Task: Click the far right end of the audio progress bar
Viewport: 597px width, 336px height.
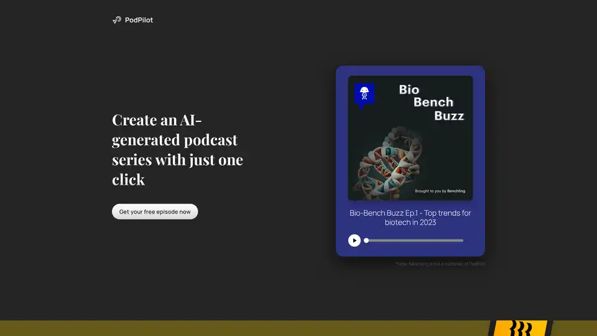Action: 462,240
